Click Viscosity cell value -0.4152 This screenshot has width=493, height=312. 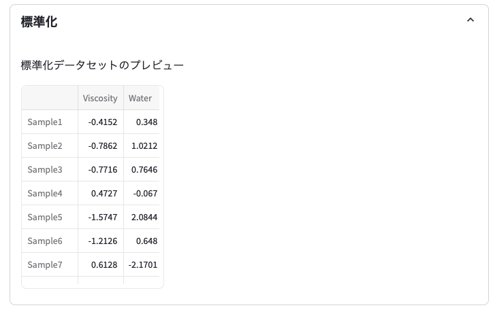click(x=103, y=122)
